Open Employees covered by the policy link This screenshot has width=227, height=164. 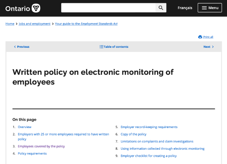click(x=41, y=146)
